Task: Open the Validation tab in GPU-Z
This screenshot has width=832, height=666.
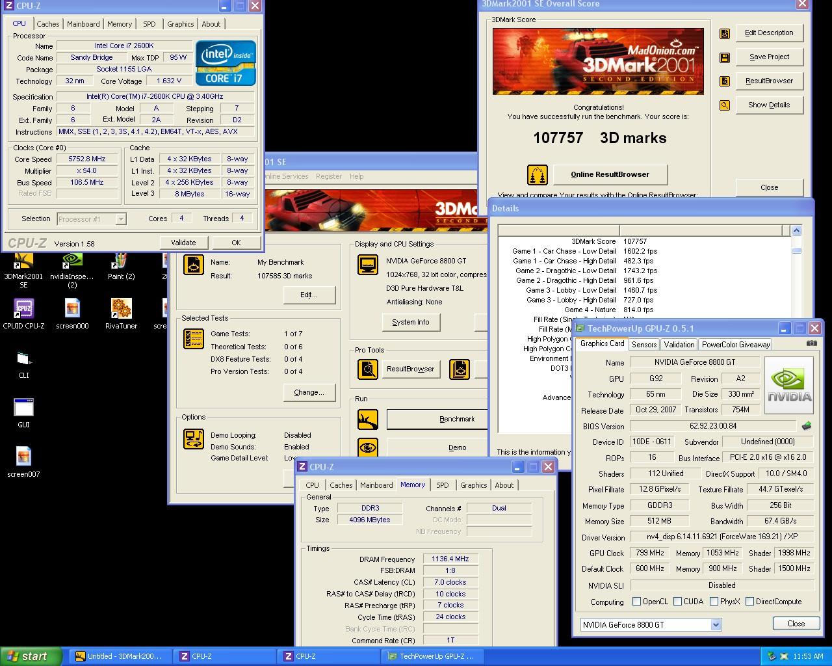Action: [x=679, y=345]
